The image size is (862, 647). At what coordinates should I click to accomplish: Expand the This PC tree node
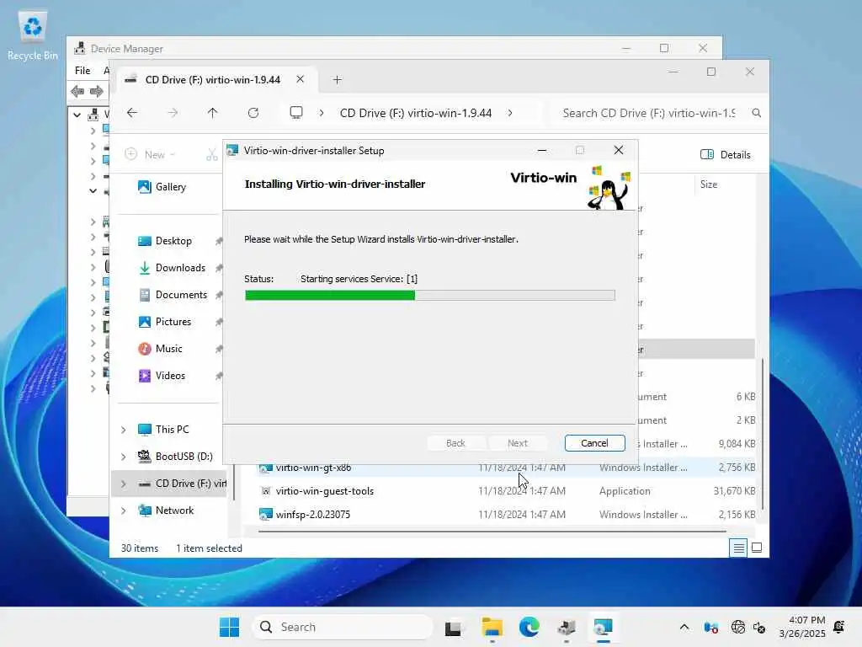[123, 430]
